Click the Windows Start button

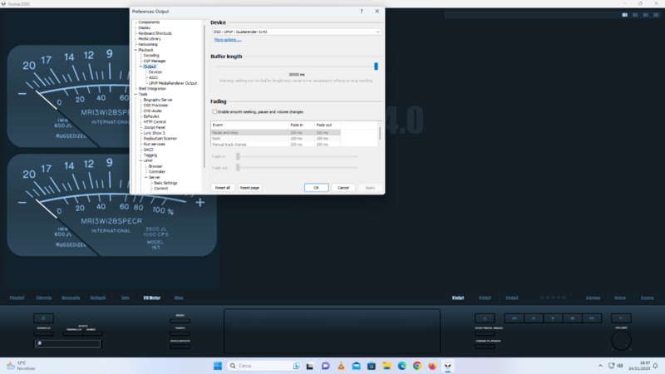pyautogui.click(x=218, y=366)
